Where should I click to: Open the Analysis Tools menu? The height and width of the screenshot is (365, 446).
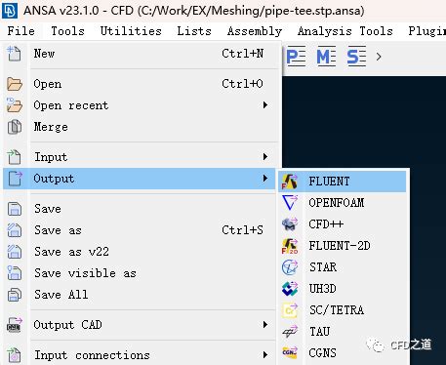tap(345, 31)
